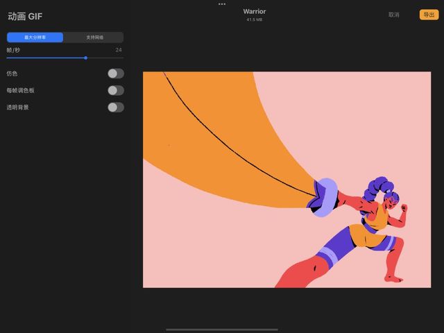This screenshot has height=333, width=444.
Task: Tap the three-dot multitasking icon at top
Action: click(x=222, y=4)
